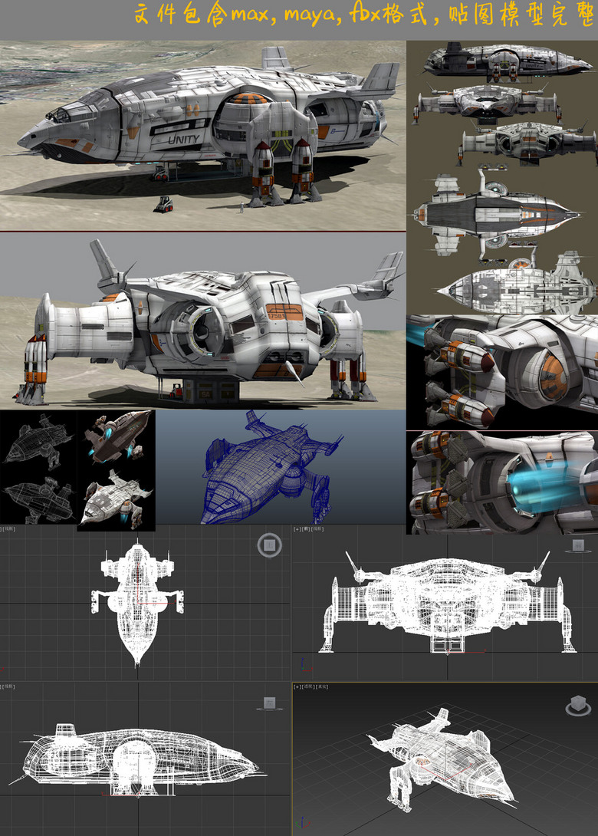The image size is (598, 836).
Task: Open the top-left viewport's label menu
Action: (9, 529)
